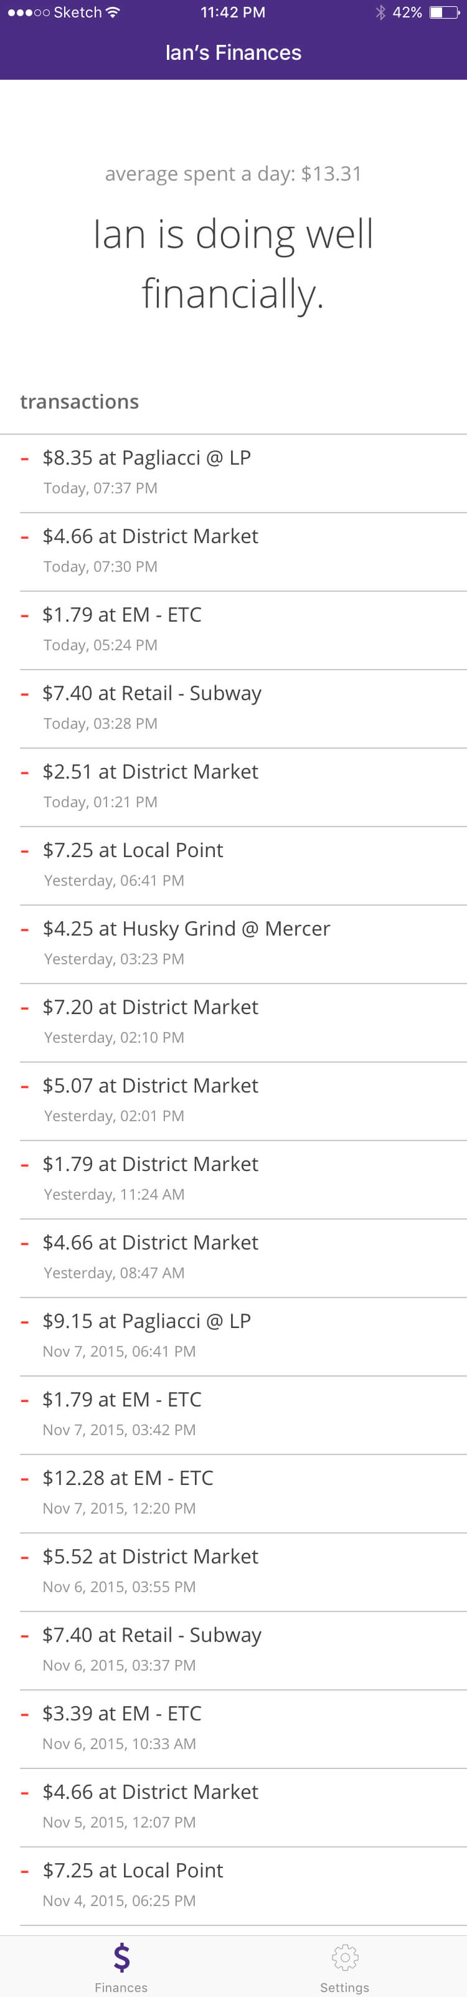Tap the Ian's Finances header title
The image size is (467, 1997).
[233, 53]
